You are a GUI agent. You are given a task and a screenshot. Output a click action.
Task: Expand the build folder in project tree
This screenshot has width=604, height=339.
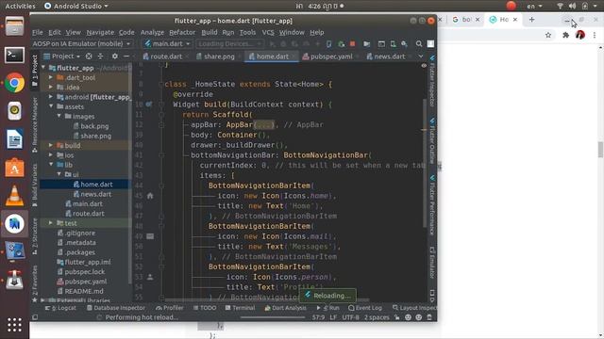coord(50,145)
